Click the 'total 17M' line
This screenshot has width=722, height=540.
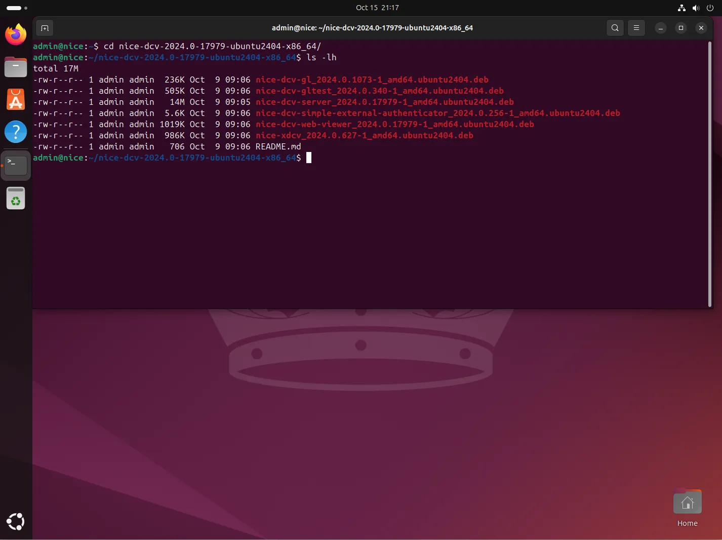[56, 68]
